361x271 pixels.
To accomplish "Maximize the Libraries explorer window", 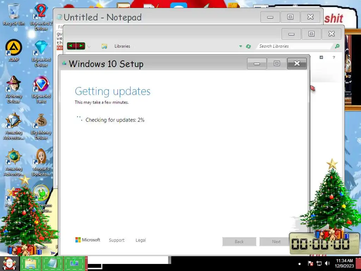I will (x=311, y=34).
